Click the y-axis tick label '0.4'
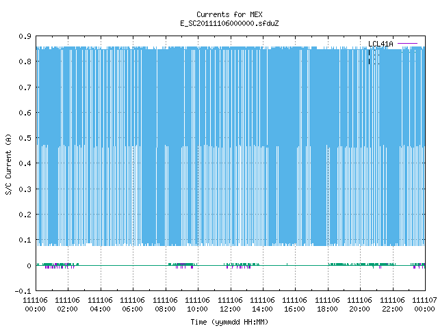 click(x=25, y=163)
